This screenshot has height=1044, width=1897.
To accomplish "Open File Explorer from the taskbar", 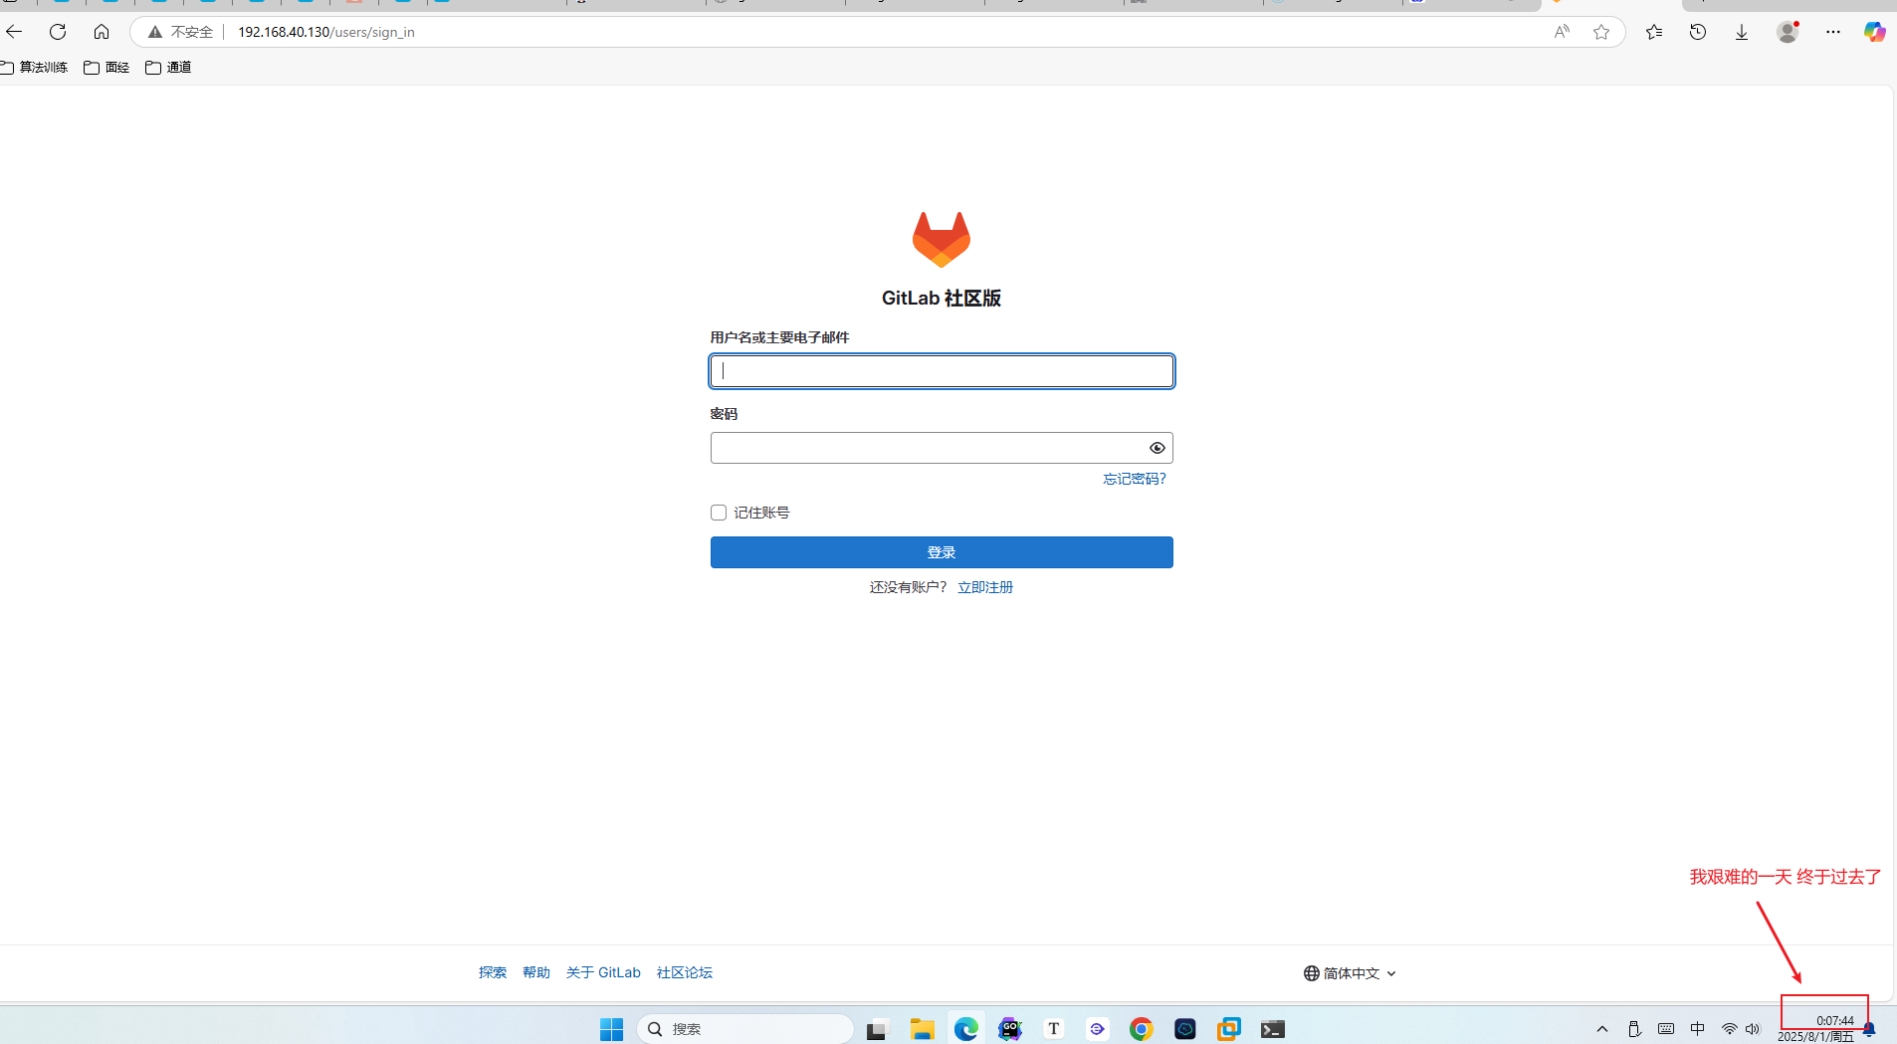I will (923, 1029).
